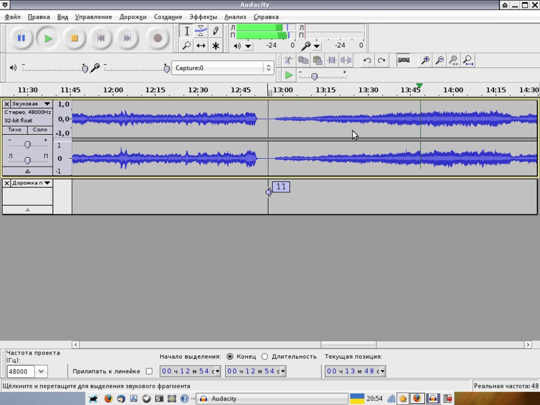Viewport: 540px width, 405px height.
Task: Select the Time Shift tool
Action: [201, 45]
